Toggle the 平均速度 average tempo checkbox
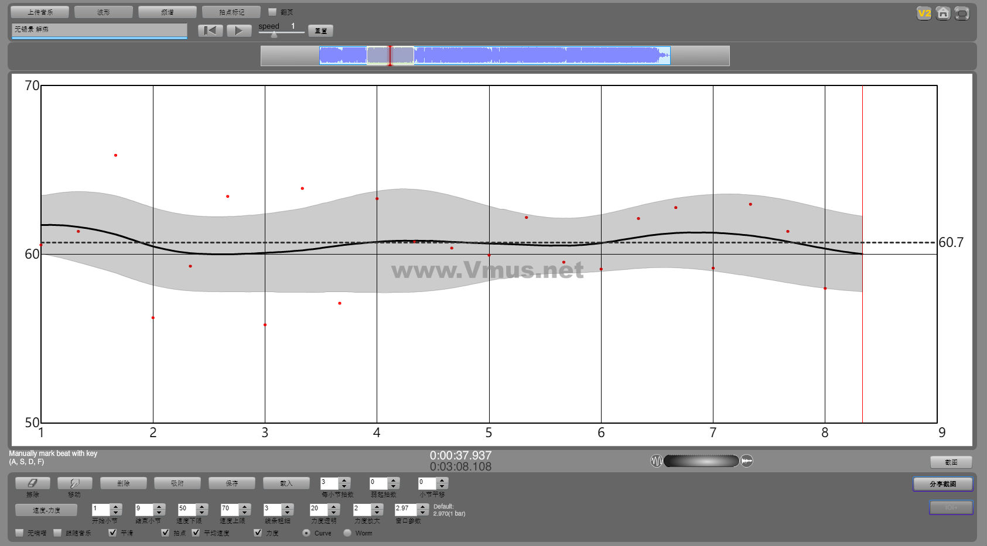 click(196, 533)
